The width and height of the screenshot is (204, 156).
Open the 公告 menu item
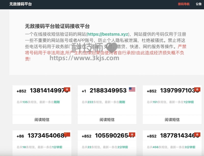[199, 4]
